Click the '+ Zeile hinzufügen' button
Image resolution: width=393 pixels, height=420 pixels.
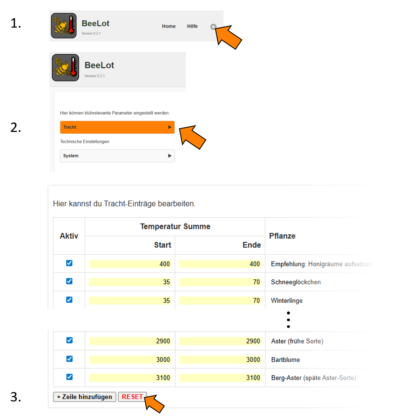pos(84,397)
